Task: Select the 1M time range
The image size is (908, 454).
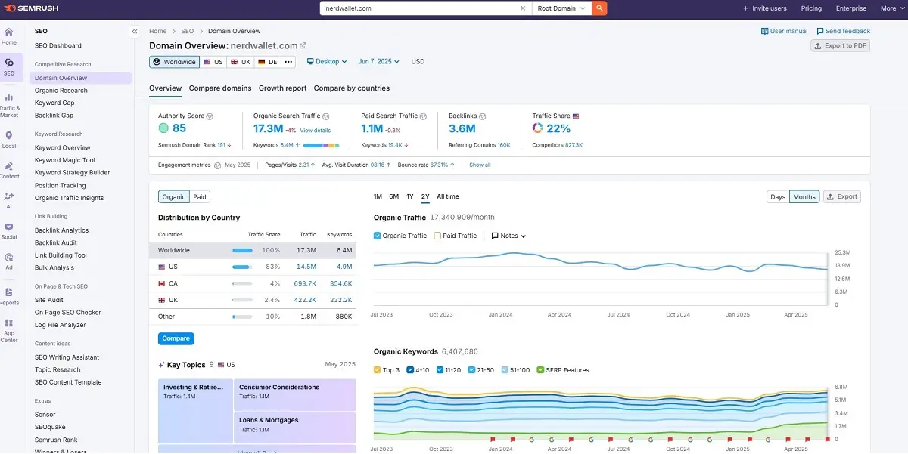Action: click(x=378, y=196)
